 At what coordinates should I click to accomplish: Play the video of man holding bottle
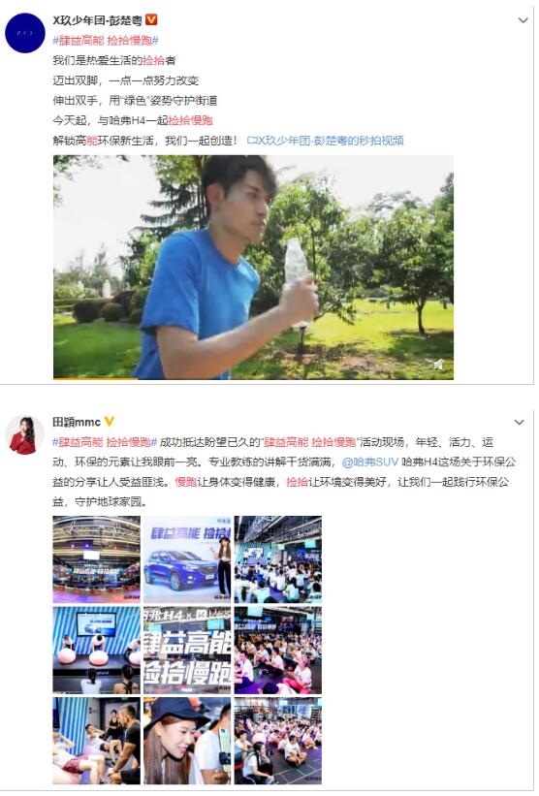(253, 267)
